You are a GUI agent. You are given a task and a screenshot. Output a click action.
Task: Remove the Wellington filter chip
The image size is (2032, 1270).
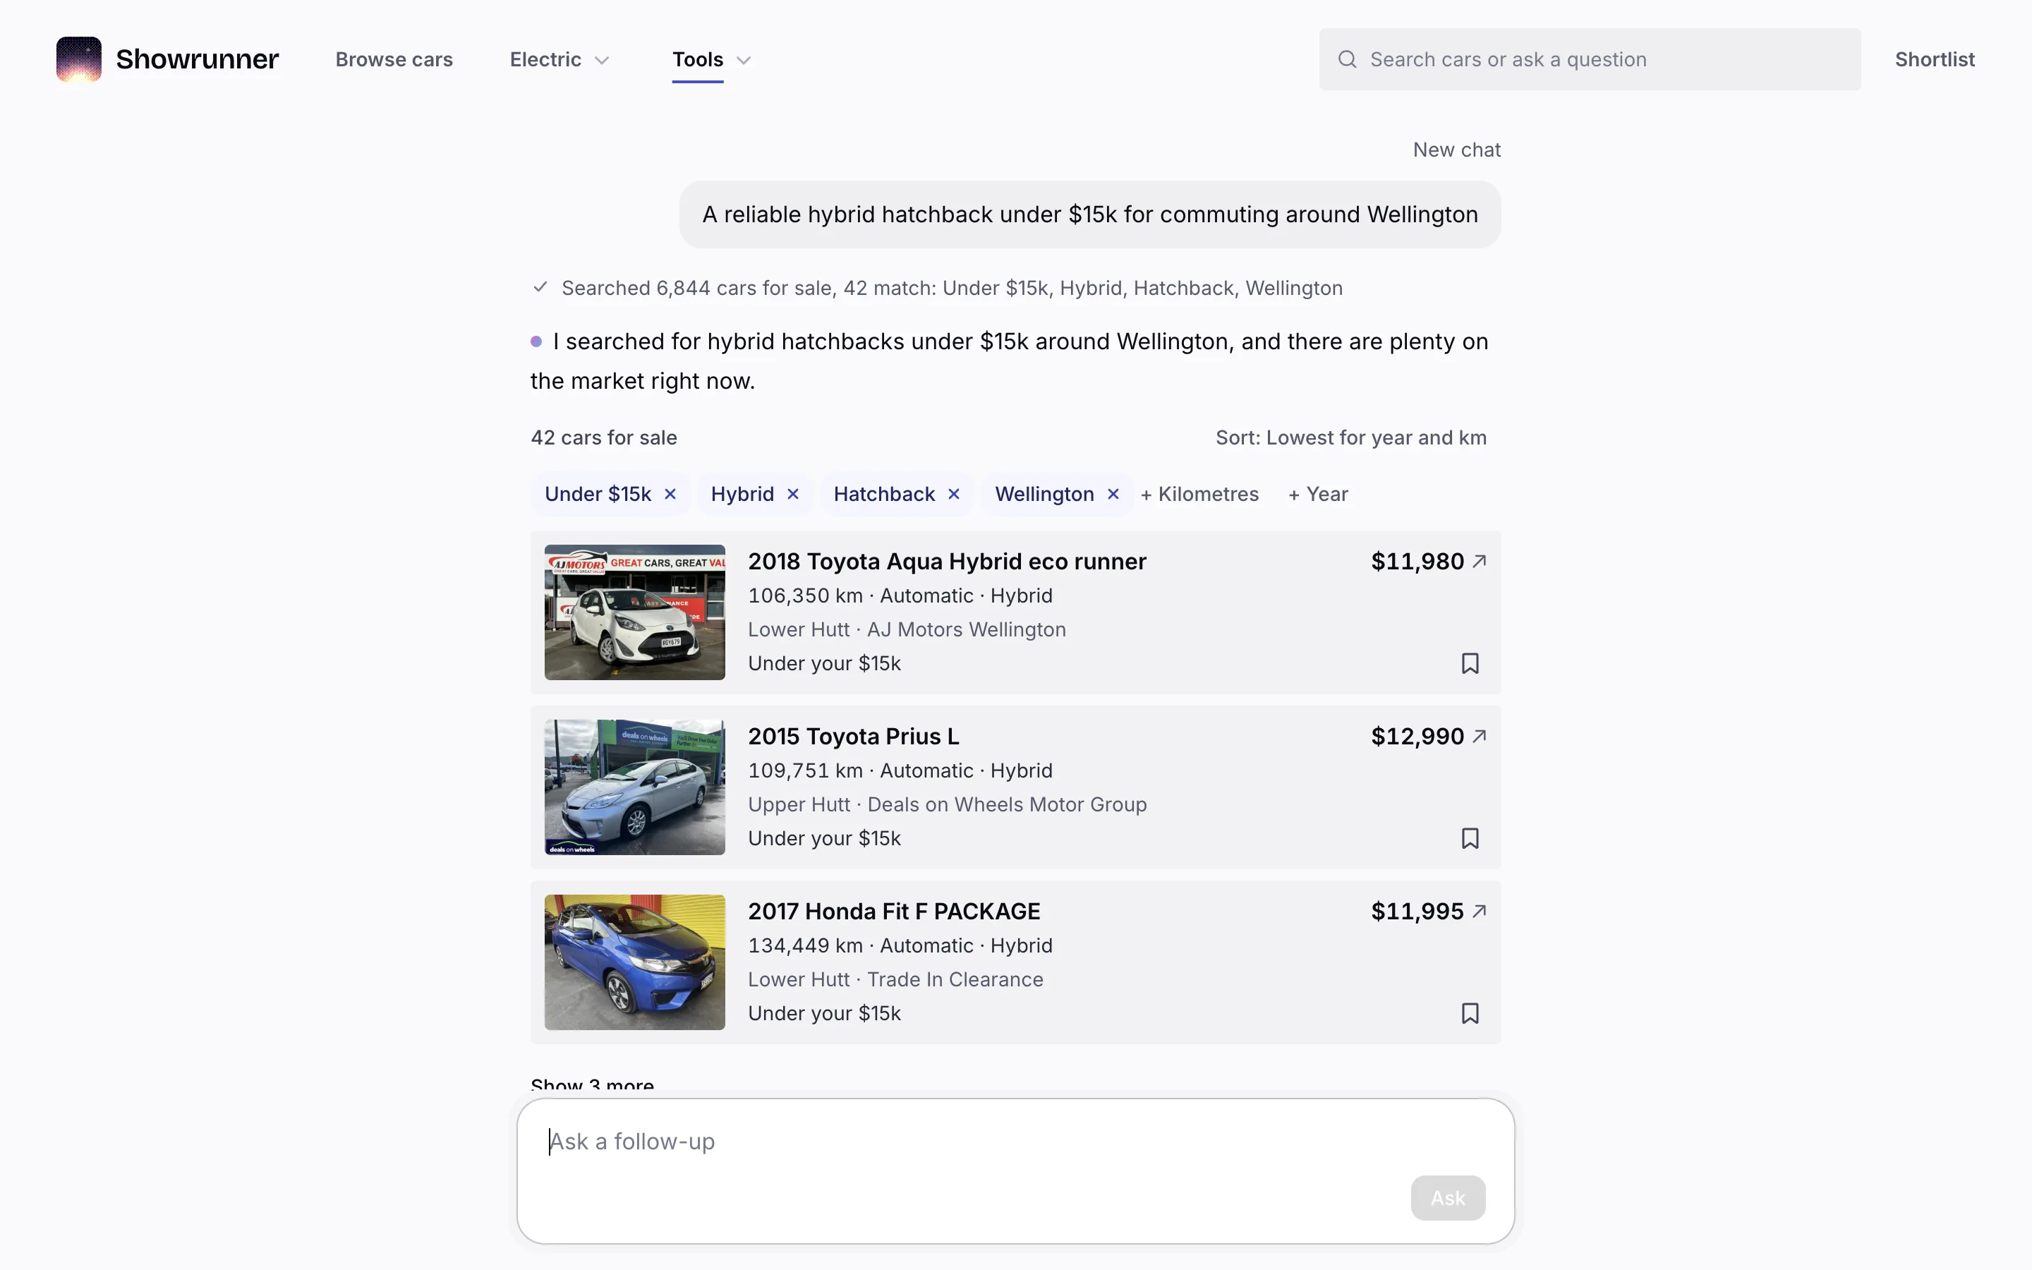click(x=1113, y=494)
